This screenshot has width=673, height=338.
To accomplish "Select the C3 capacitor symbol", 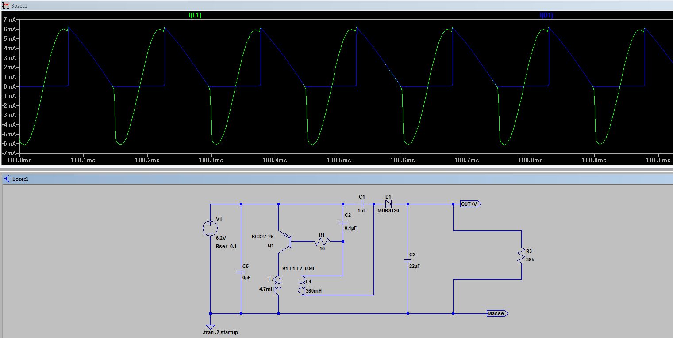I will click(408, 261).
